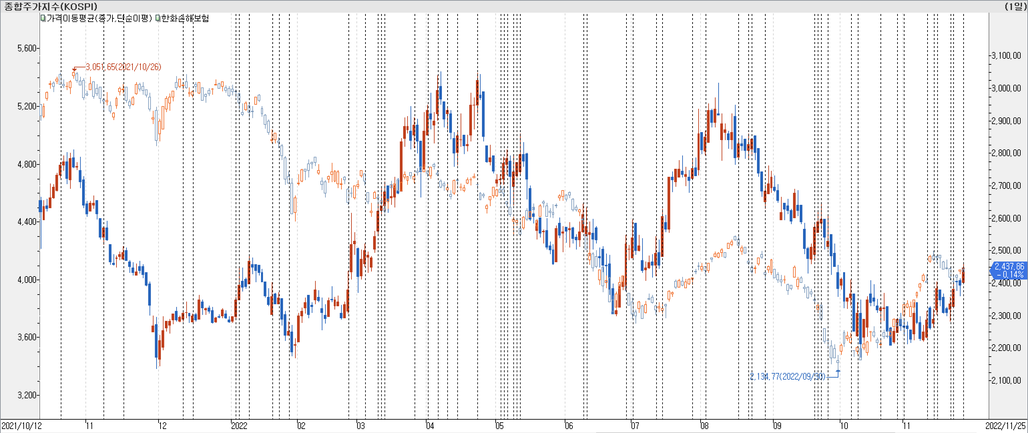This screenshot has width=1028, height=433.
Task: Click the 2021/10/12 start date label
Action: (x=22, y=426)
